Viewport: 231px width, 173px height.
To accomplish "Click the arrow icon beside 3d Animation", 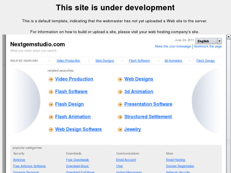I will 120,92.
